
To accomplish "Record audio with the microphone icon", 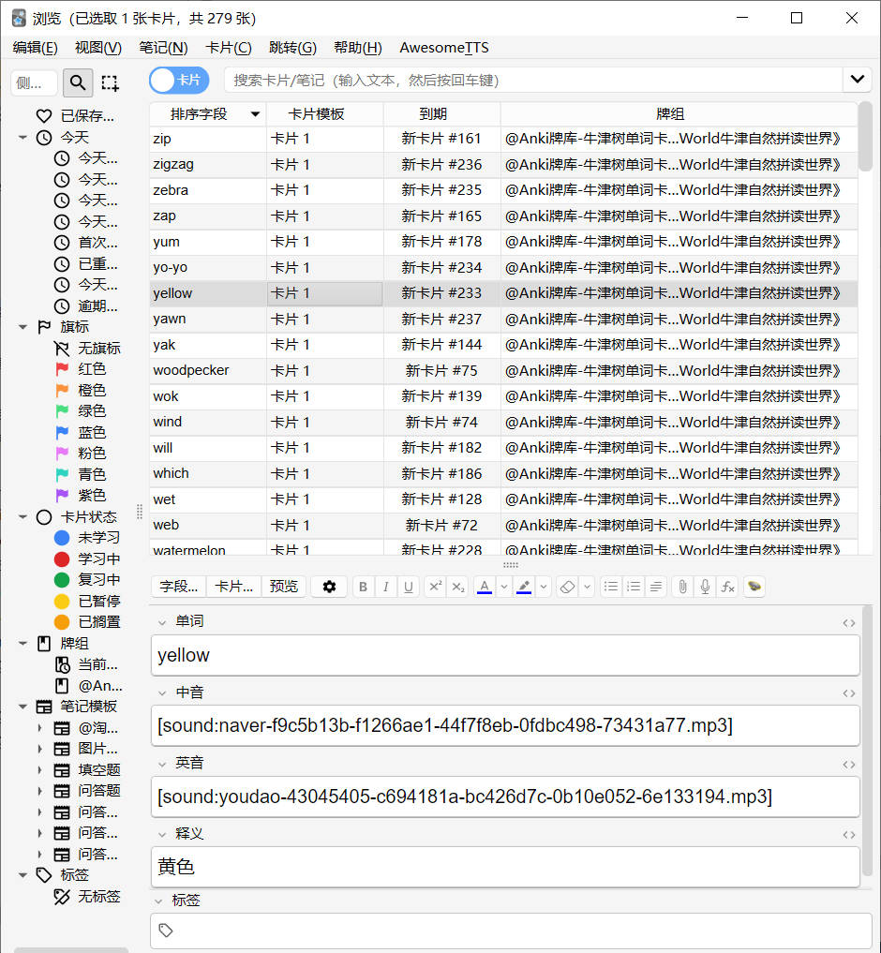I will point(706,588).
